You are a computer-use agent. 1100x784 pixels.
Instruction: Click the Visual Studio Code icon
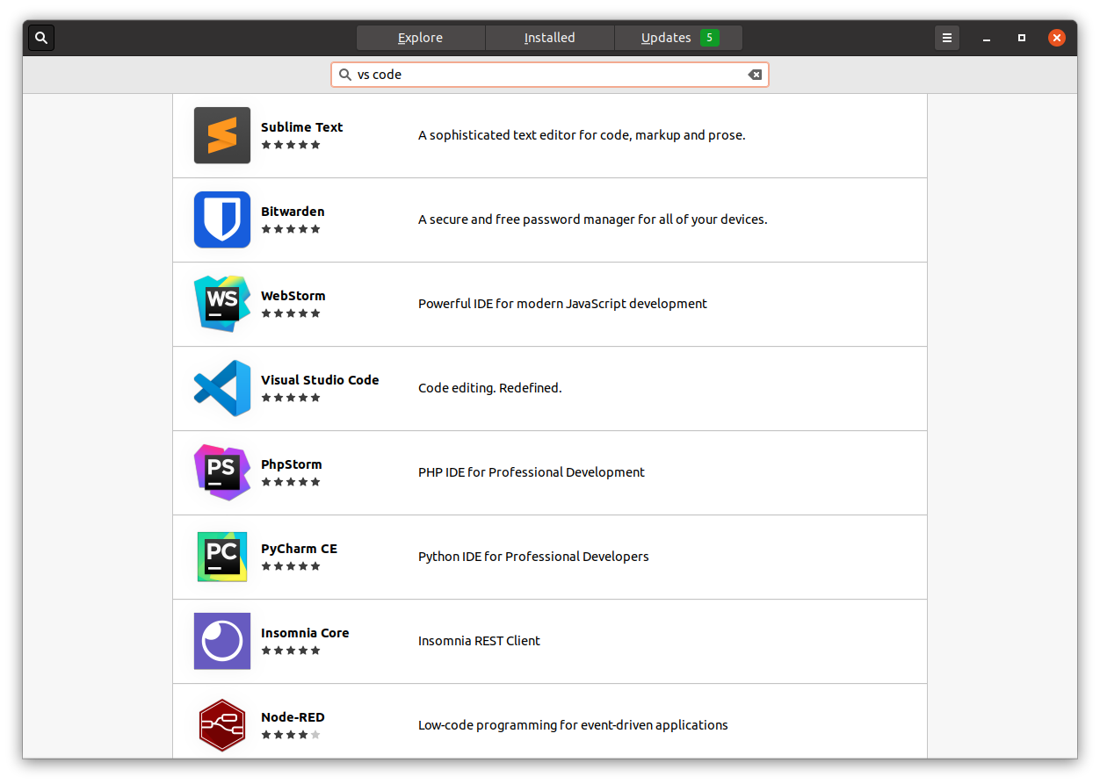(222, 388)
